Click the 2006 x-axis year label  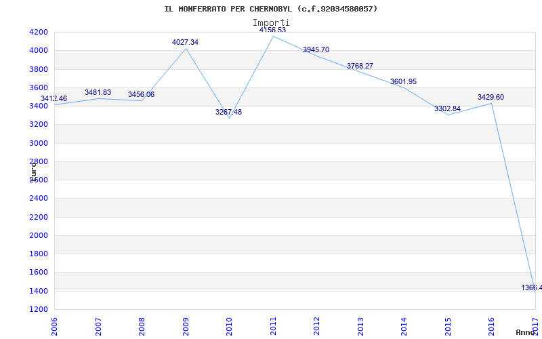[x=54, y=326]
